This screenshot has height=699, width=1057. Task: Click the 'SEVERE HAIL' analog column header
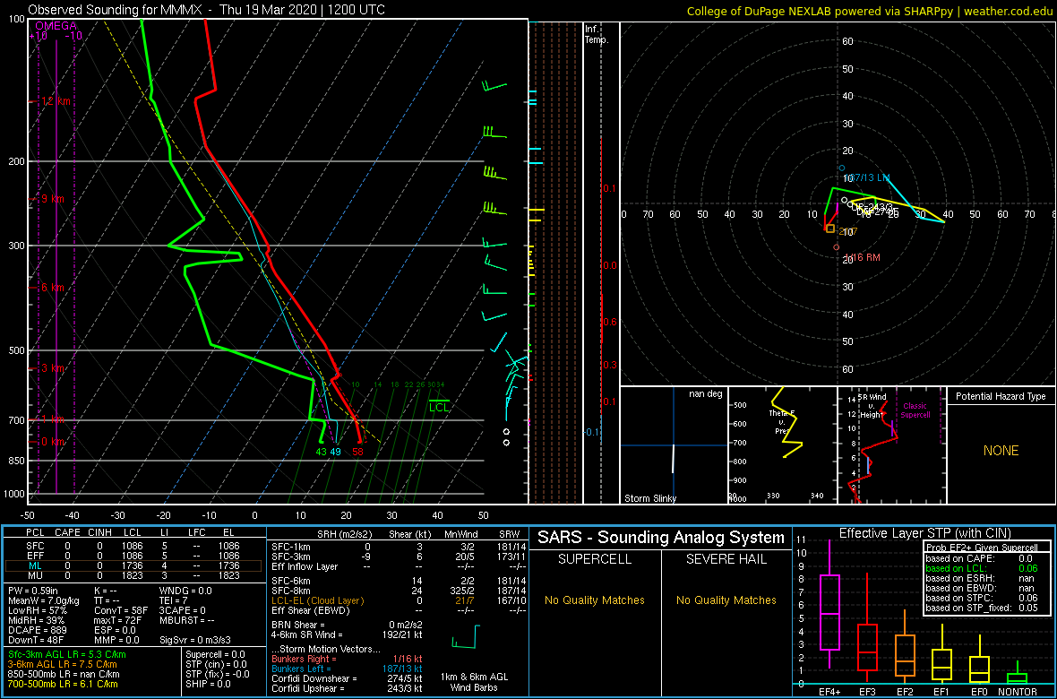coord(727,559)
